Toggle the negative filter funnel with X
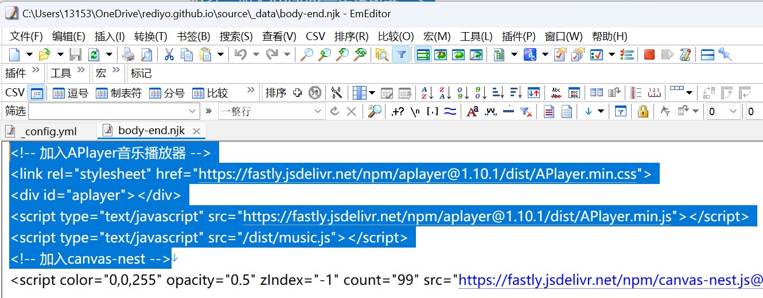This screenshot has width=763, height=298. click(x=525, y=111)
